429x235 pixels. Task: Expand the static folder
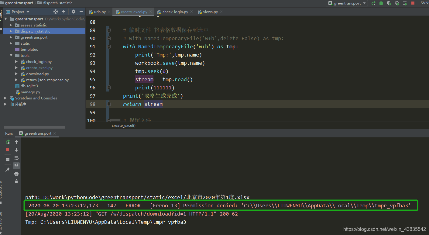click(x=11, y=43)
